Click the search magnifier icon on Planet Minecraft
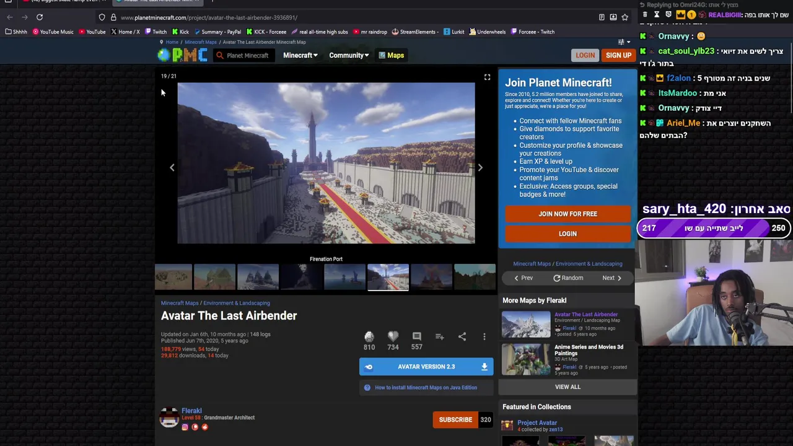The height and width of the screenshot is (446, 793). [220, 55]
